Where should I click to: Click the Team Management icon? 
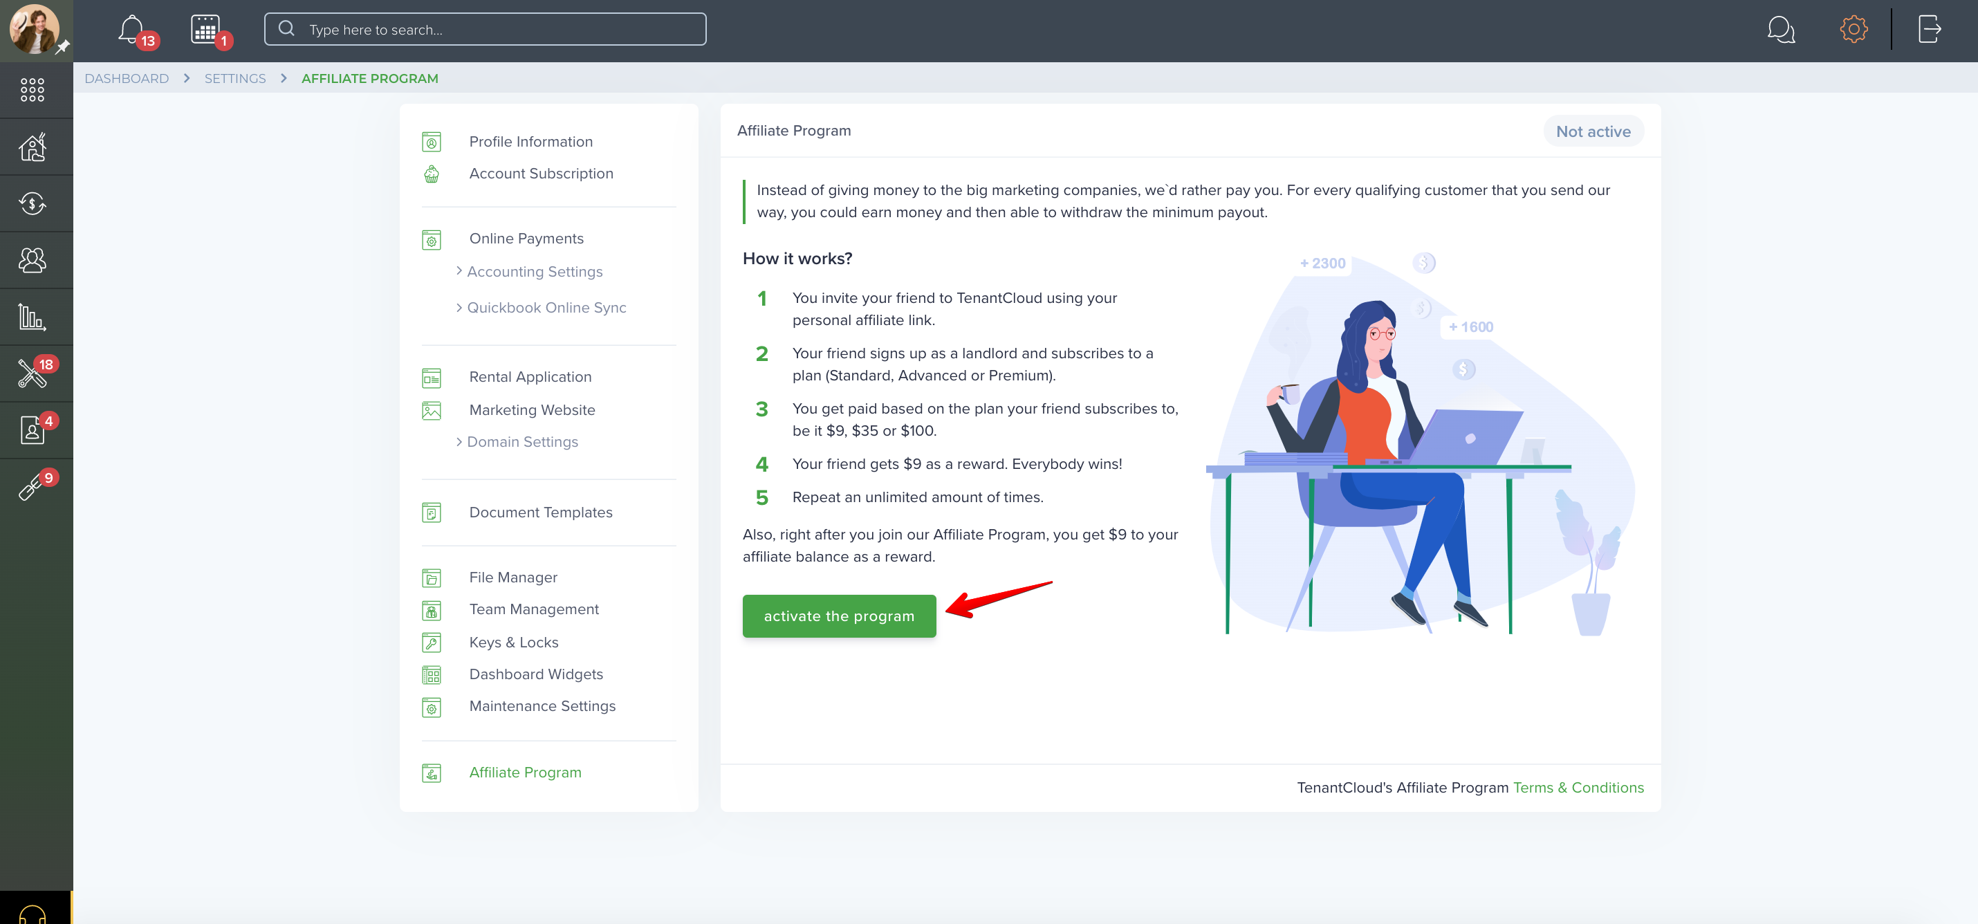click(x=432, y=611)
